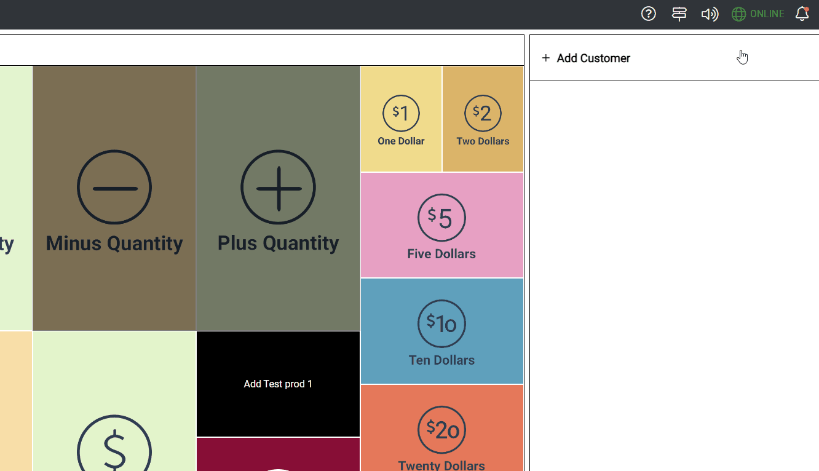Click the maroon tile below Add Test prod 1
This screenshot has height=471, width=819.
(x=278, y=454)
